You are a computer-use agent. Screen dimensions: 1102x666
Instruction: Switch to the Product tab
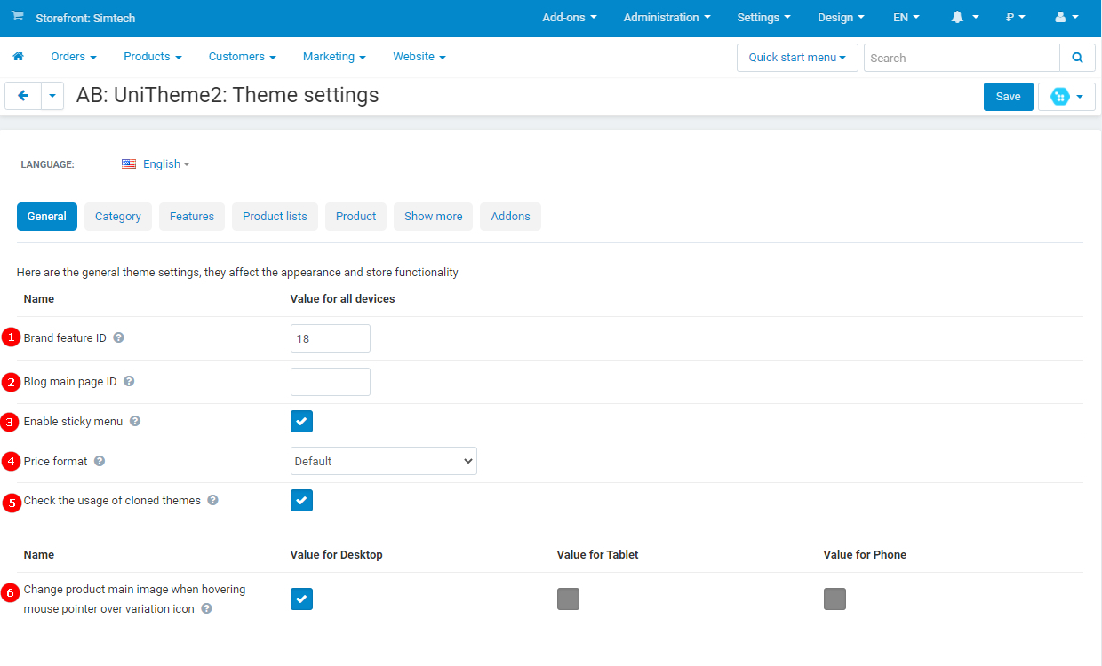[356, 217]
